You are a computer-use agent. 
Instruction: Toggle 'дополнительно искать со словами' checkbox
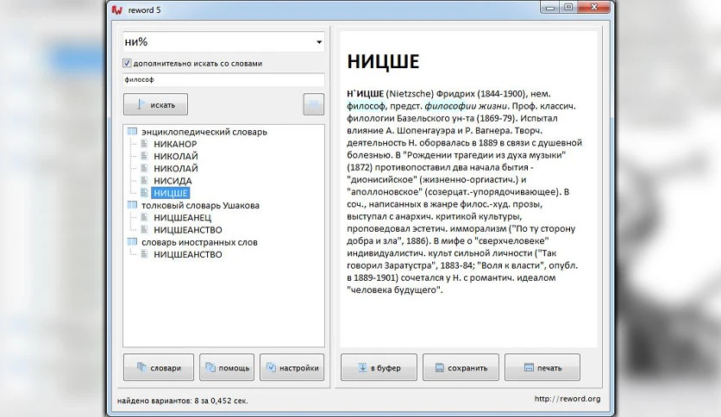(x=127, y=64)
